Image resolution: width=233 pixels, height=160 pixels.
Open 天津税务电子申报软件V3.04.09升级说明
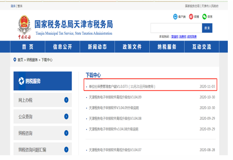point(114,108)
